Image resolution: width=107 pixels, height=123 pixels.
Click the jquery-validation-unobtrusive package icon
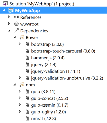point(27,78)
